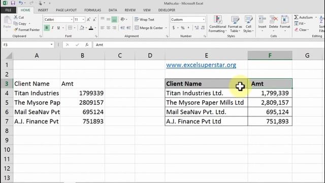Click AutoSum sigma button
Viewport: 325px width, 183px height.
pos(304,17)
